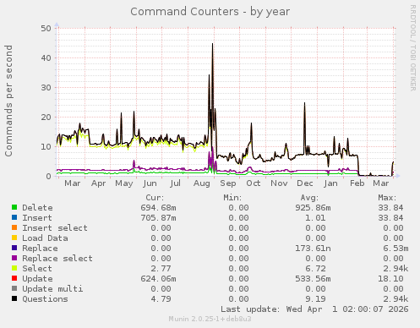Click Delete current value 694.68m
The height and width of the screenshot is (328, 420).
(x=158, y=208)
